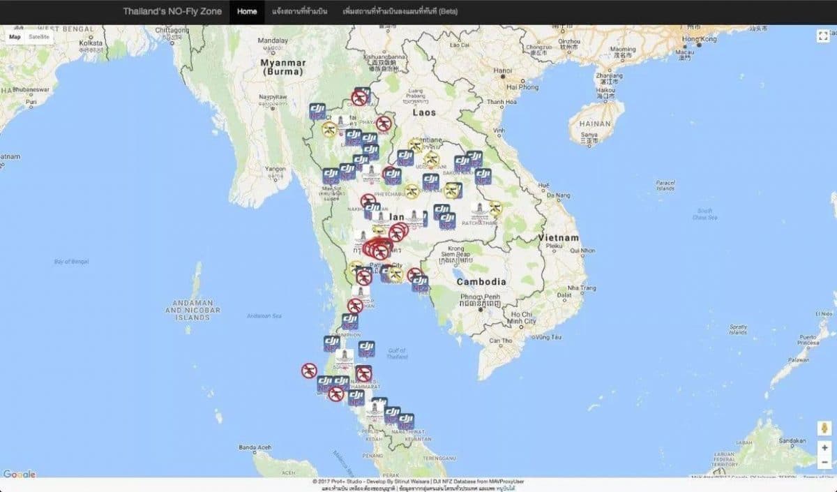Screen dimensions: 837x492
Task: Drop into Street View with the Pegman icon
Action: pyautogui.click(x=824, y=428)
